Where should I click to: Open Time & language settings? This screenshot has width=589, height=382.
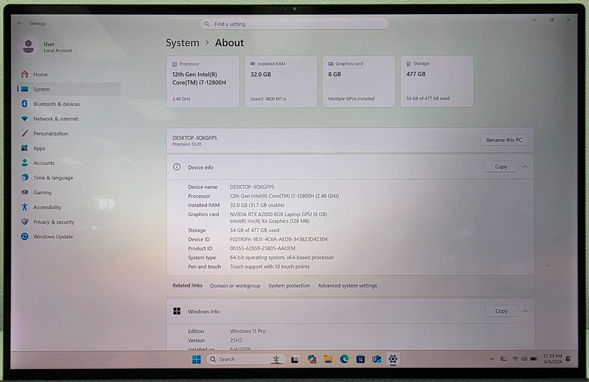pos(69,177)
